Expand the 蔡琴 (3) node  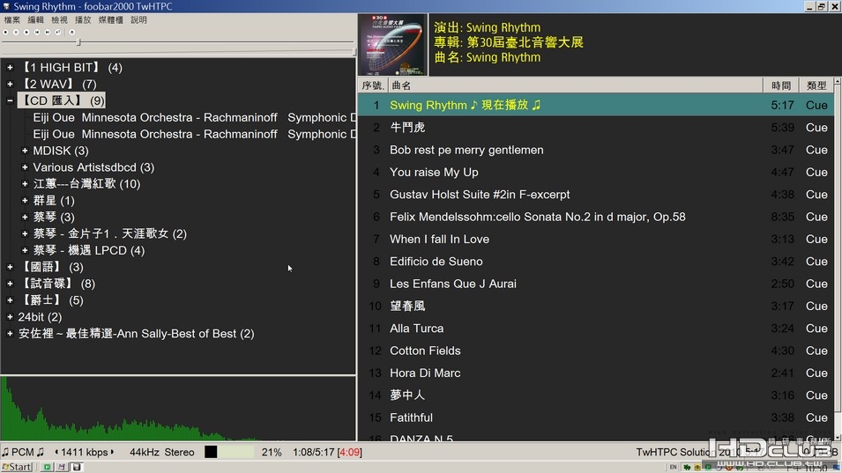tap(25, 218)
